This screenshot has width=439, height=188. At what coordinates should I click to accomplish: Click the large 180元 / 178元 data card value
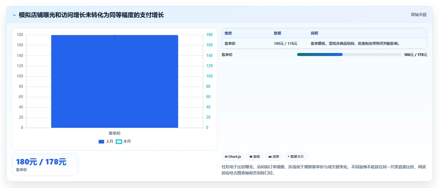(x=41, y=162)
